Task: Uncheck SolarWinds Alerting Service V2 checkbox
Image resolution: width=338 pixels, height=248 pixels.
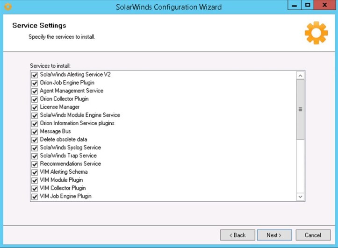Action: point(34,75)
